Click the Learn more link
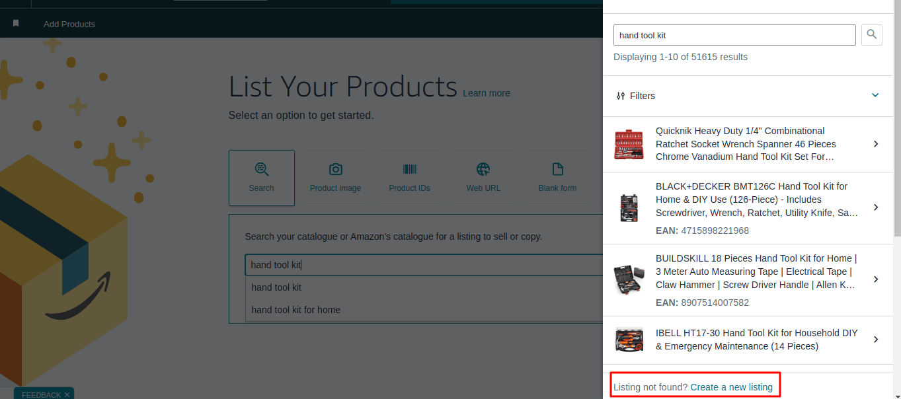 click(x=487, y=93)
